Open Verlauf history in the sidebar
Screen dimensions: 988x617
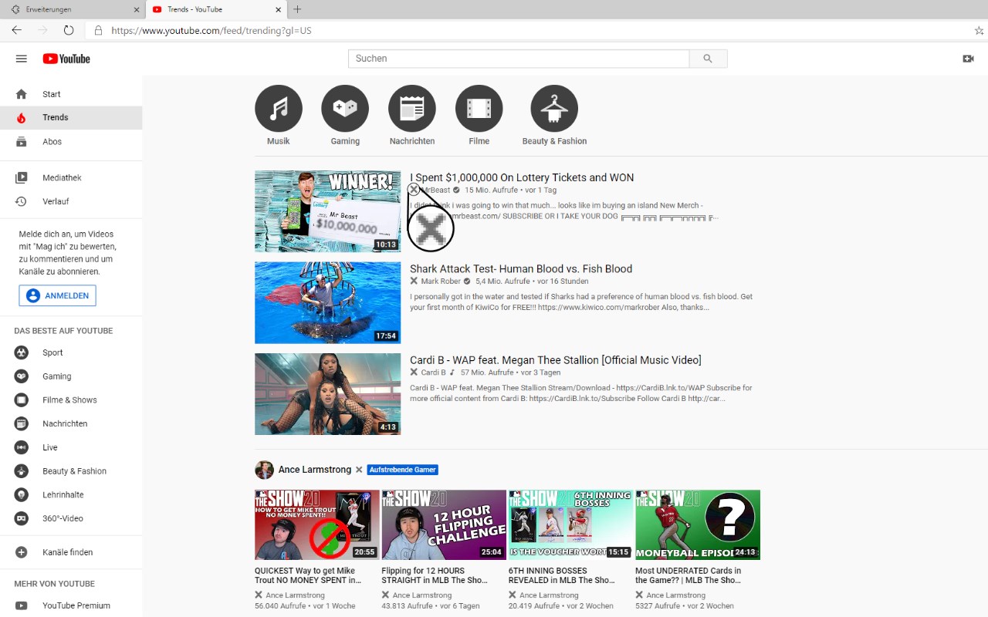click(x=71, y=201)
